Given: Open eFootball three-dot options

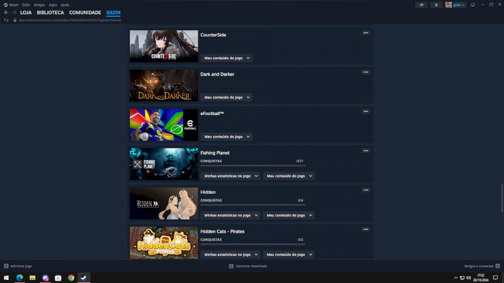Looking at the screenshot, I should 366,111.
